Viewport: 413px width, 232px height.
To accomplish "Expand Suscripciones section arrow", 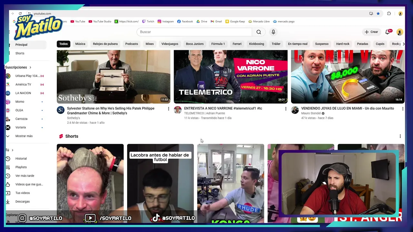I will click(30, 67).
